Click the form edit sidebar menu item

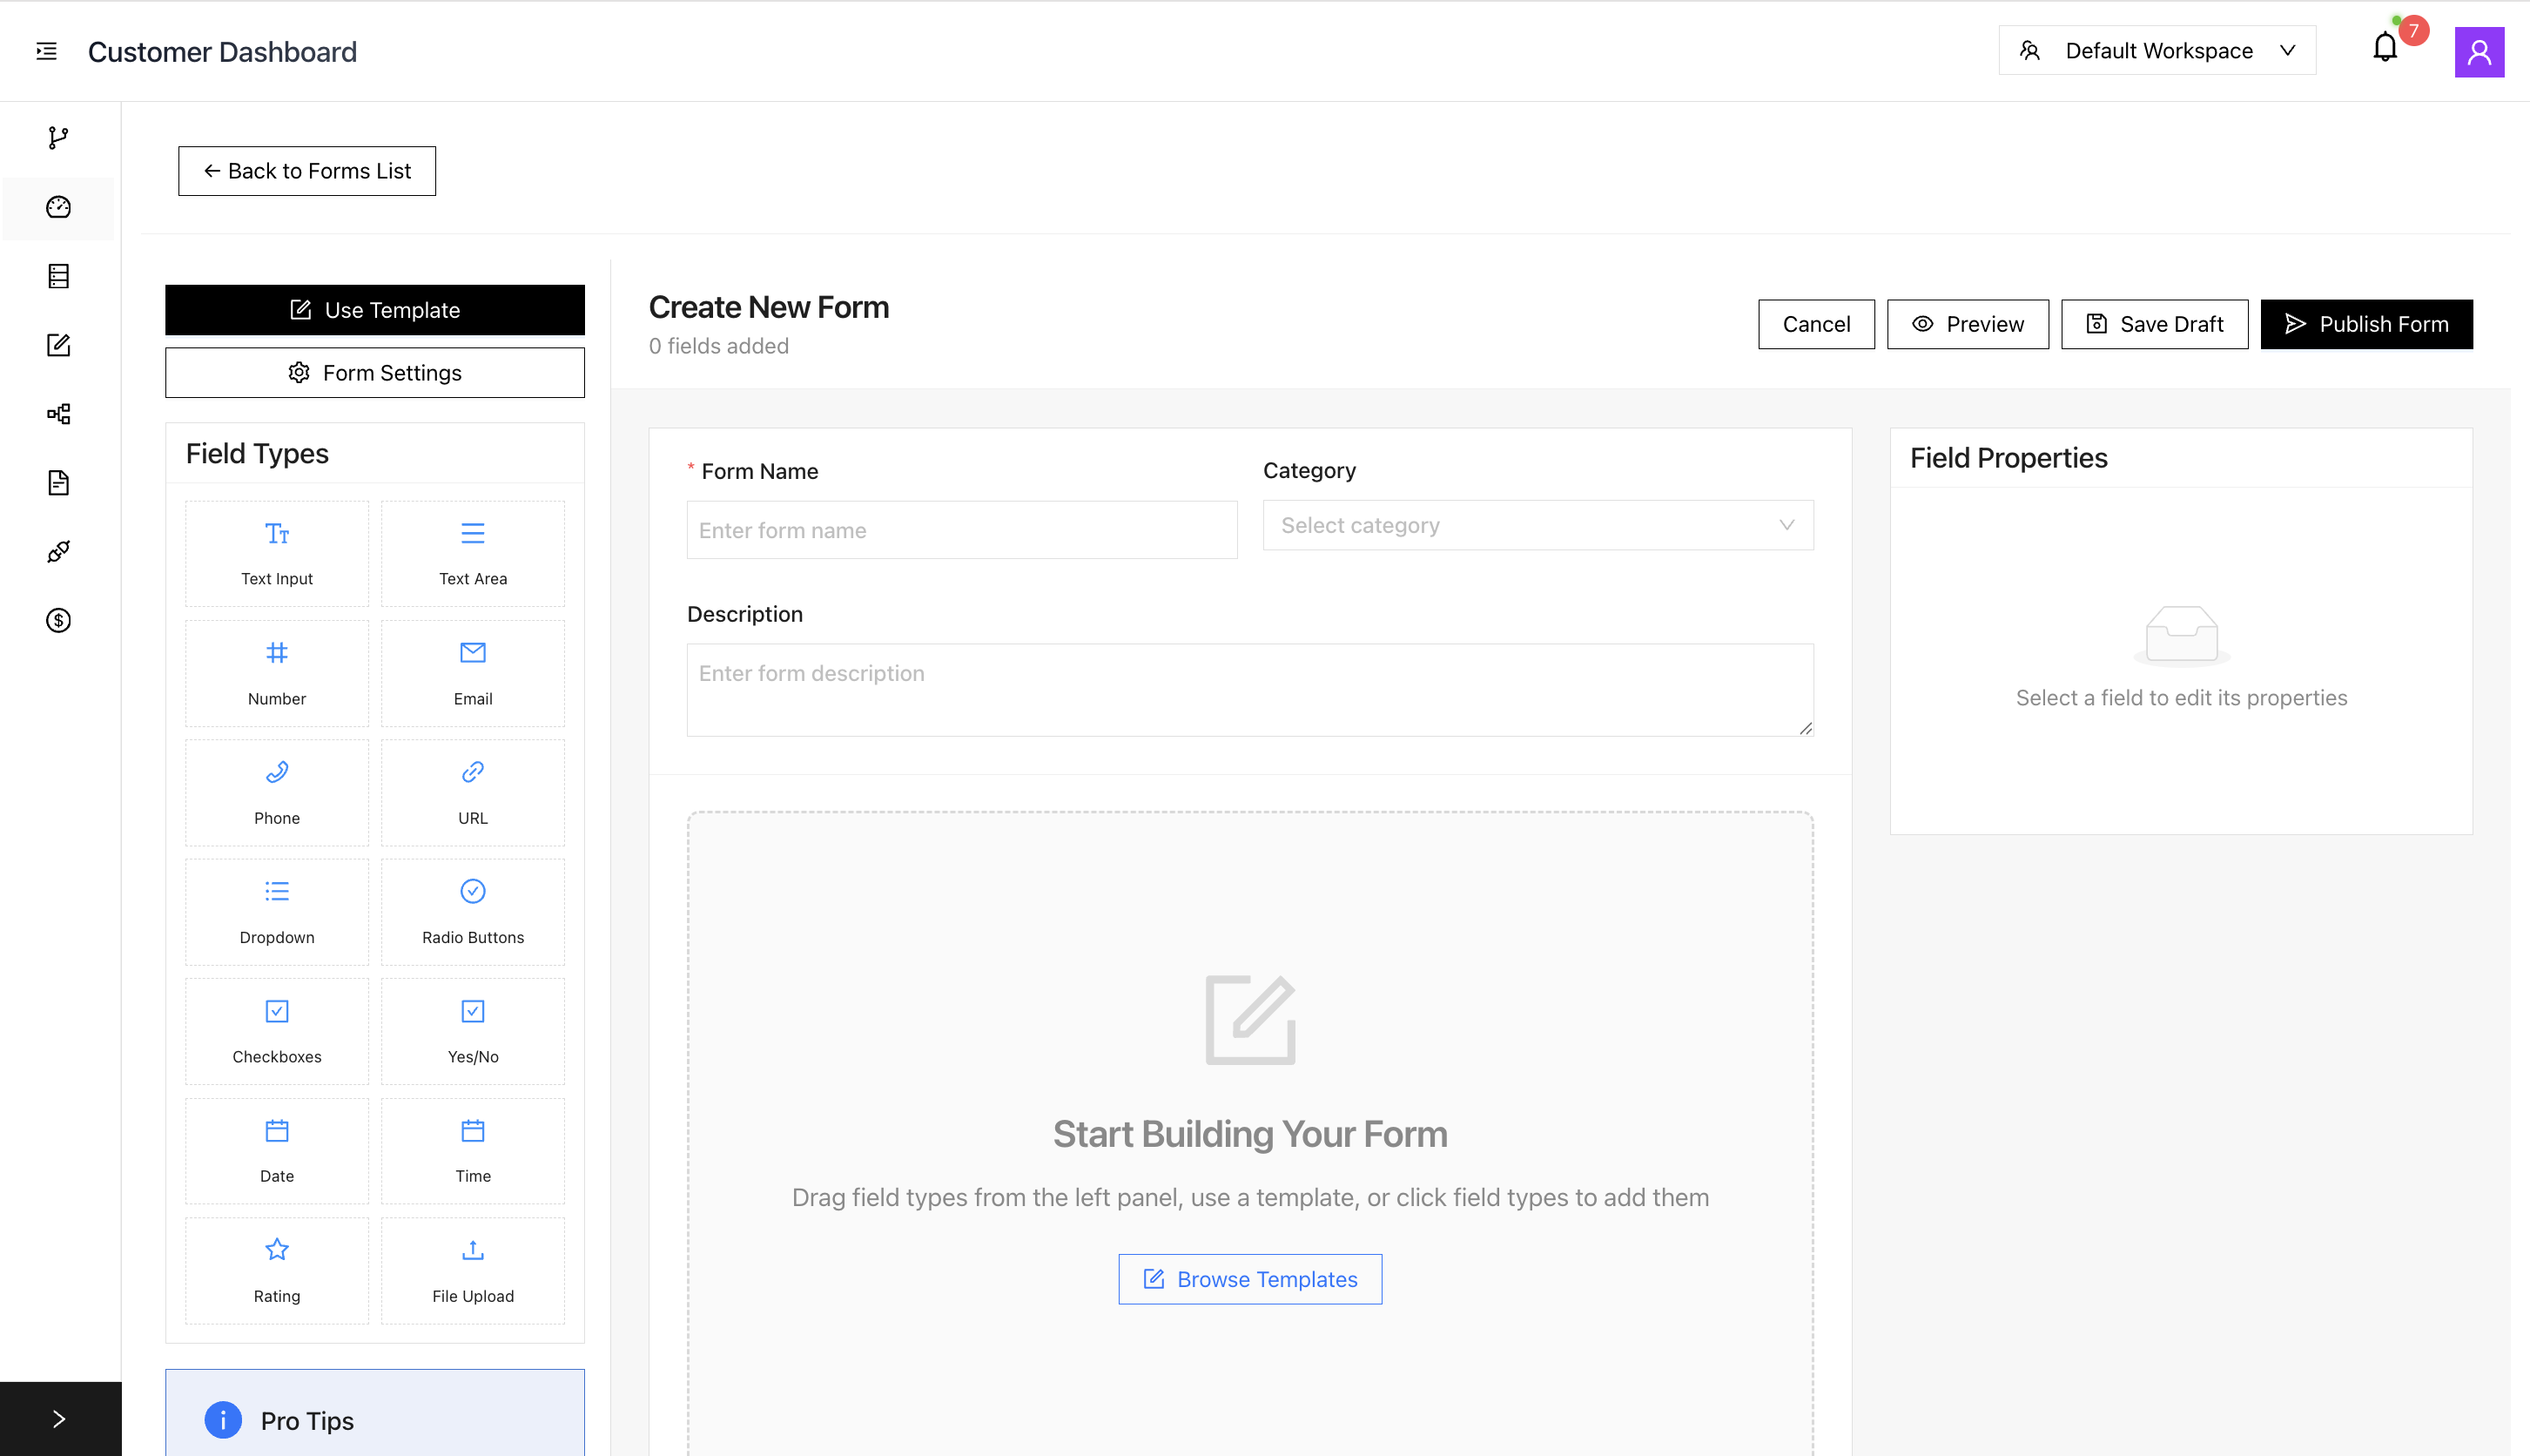click(x=58, y=345)
